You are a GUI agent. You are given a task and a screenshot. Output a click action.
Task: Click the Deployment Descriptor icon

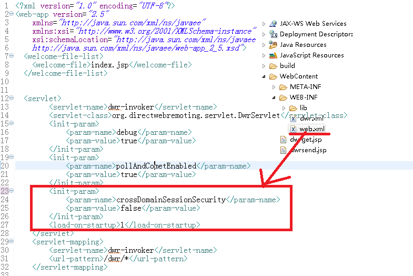coord(273,34)
